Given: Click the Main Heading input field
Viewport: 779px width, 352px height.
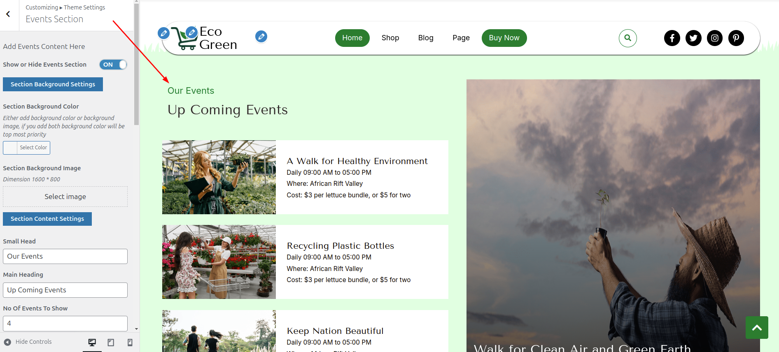Looking at the screenshot, I should coord(65,290).
